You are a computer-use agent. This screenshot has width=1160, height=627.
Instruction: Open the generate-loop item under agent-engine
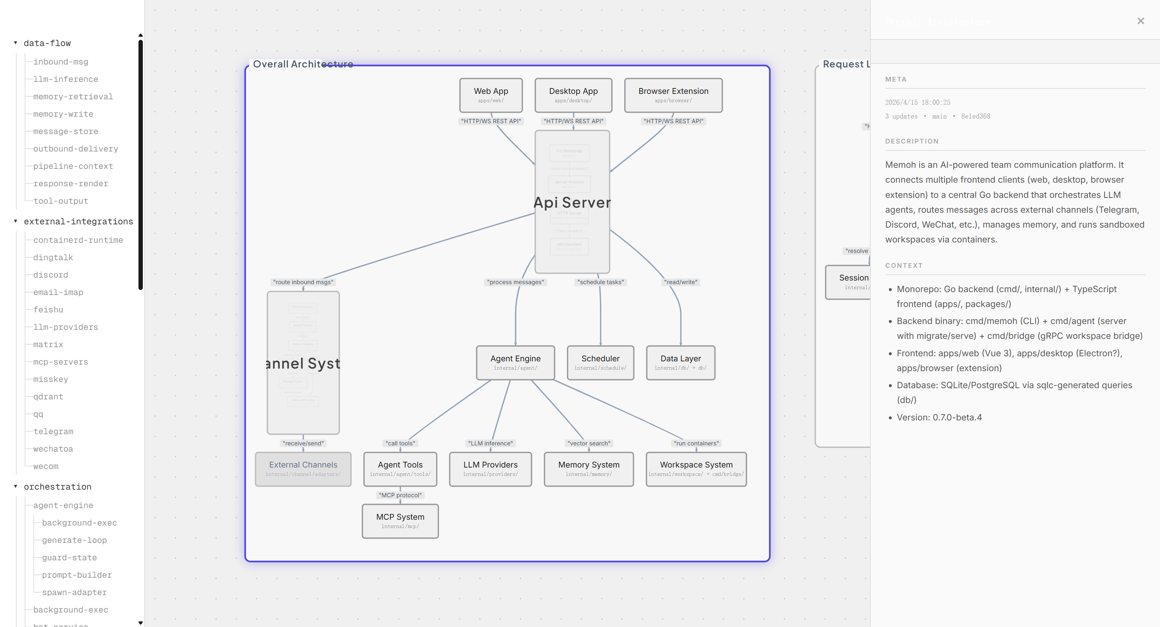pos(74,540)
